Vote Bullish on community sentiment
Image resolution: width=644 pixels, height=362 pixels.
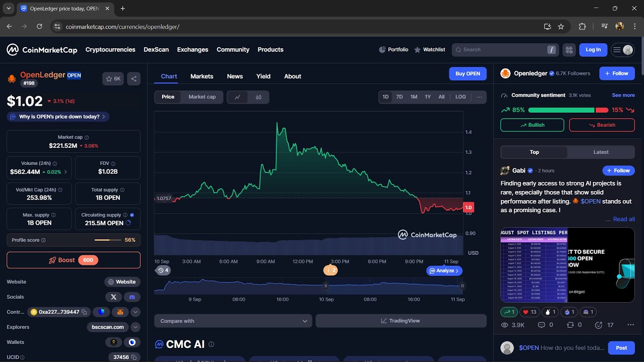(532, 125)
